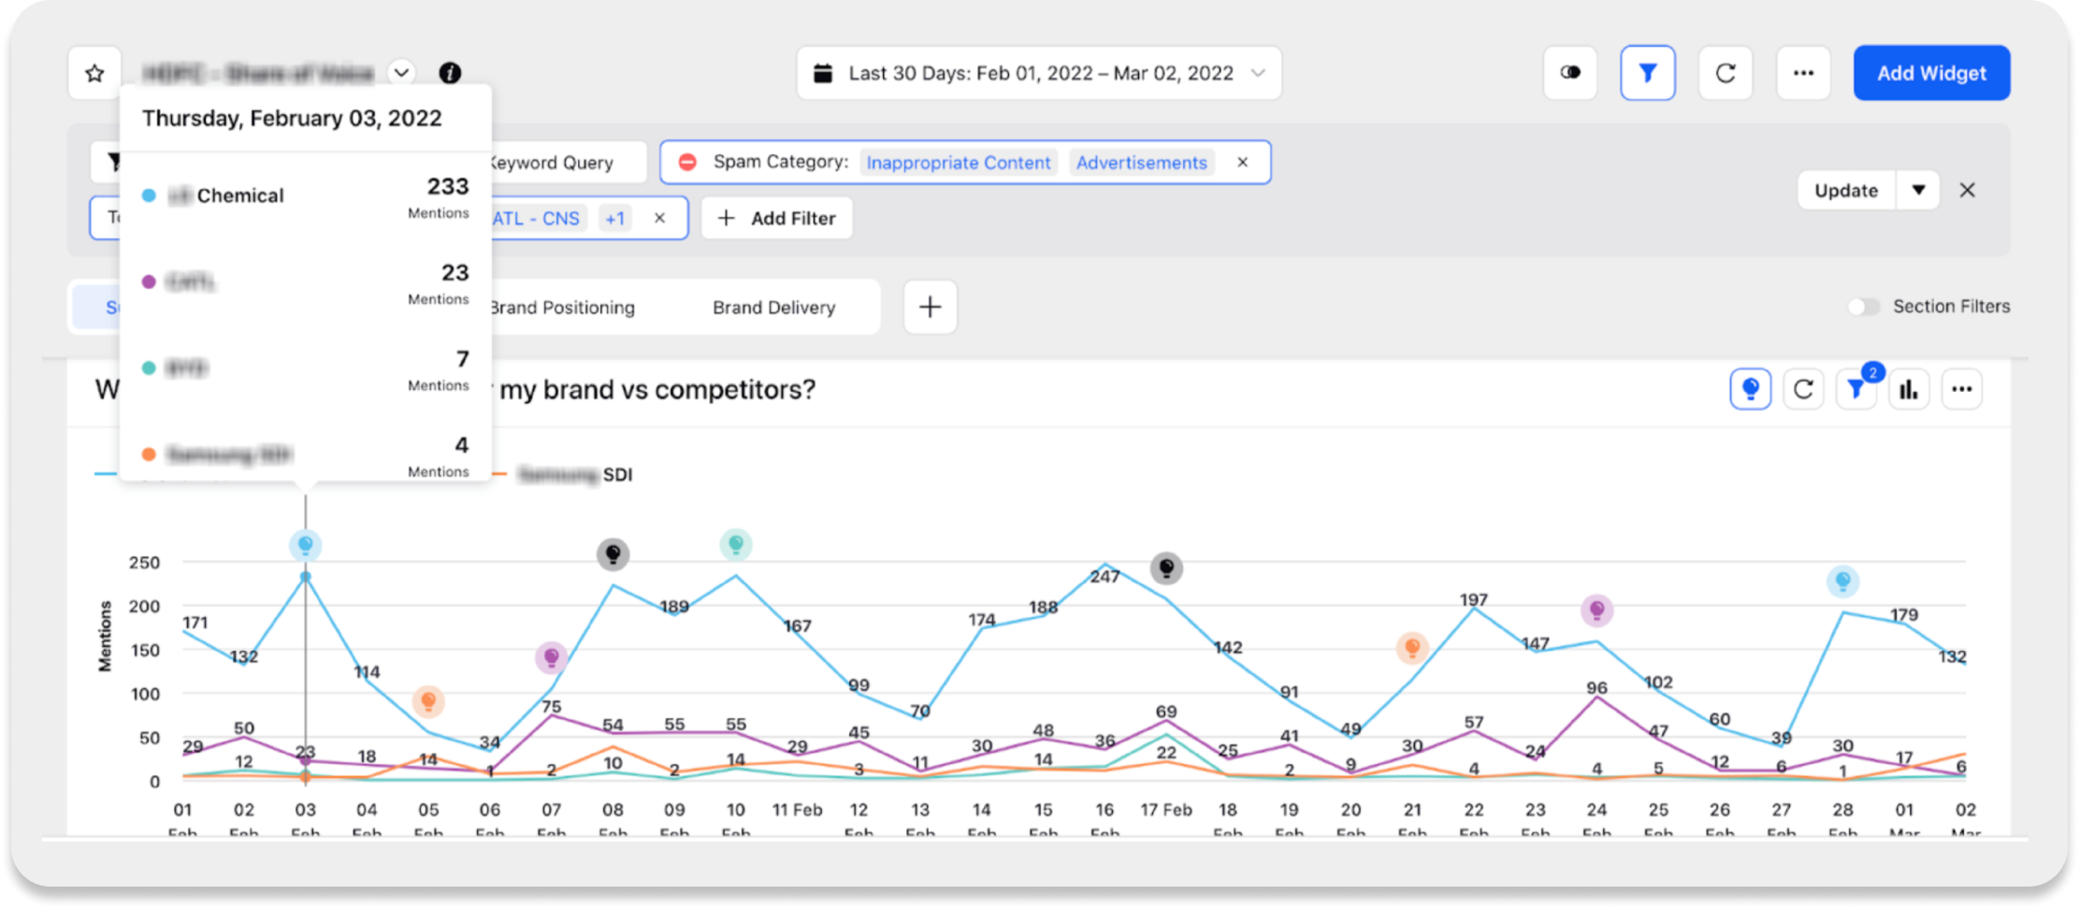
Task: Click the orange color dot in tooltip
Action: click(x=149, y=454)
